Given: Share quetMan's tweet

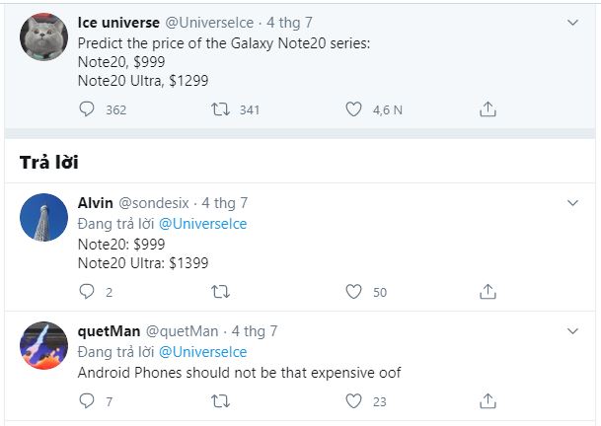Looking at the screenshot, I should click(487, 400).
